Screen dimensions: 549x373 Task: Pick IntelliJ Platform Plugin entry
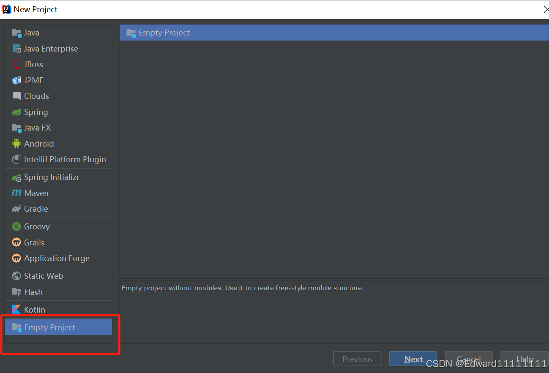pos(58,159)
